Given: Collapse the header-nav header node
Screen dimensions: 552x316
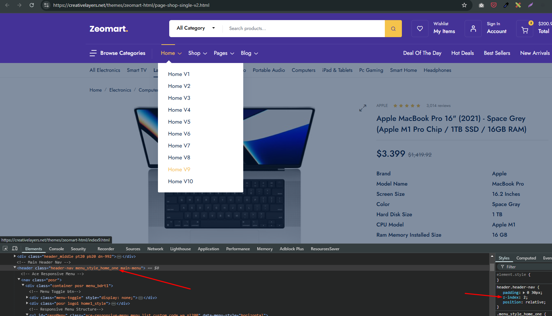Looking at the screenshot, I should click(x=15, y=268).
